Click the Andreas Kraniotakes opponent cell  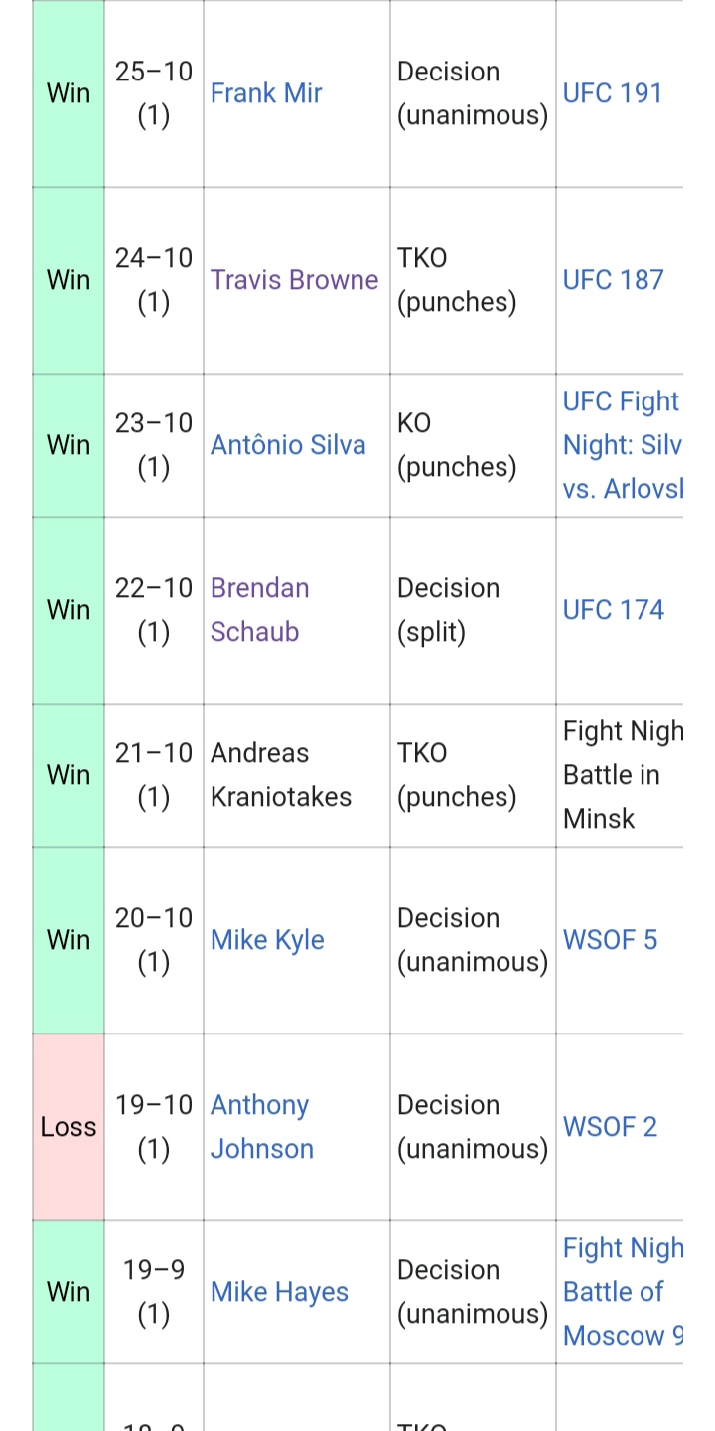297,775
